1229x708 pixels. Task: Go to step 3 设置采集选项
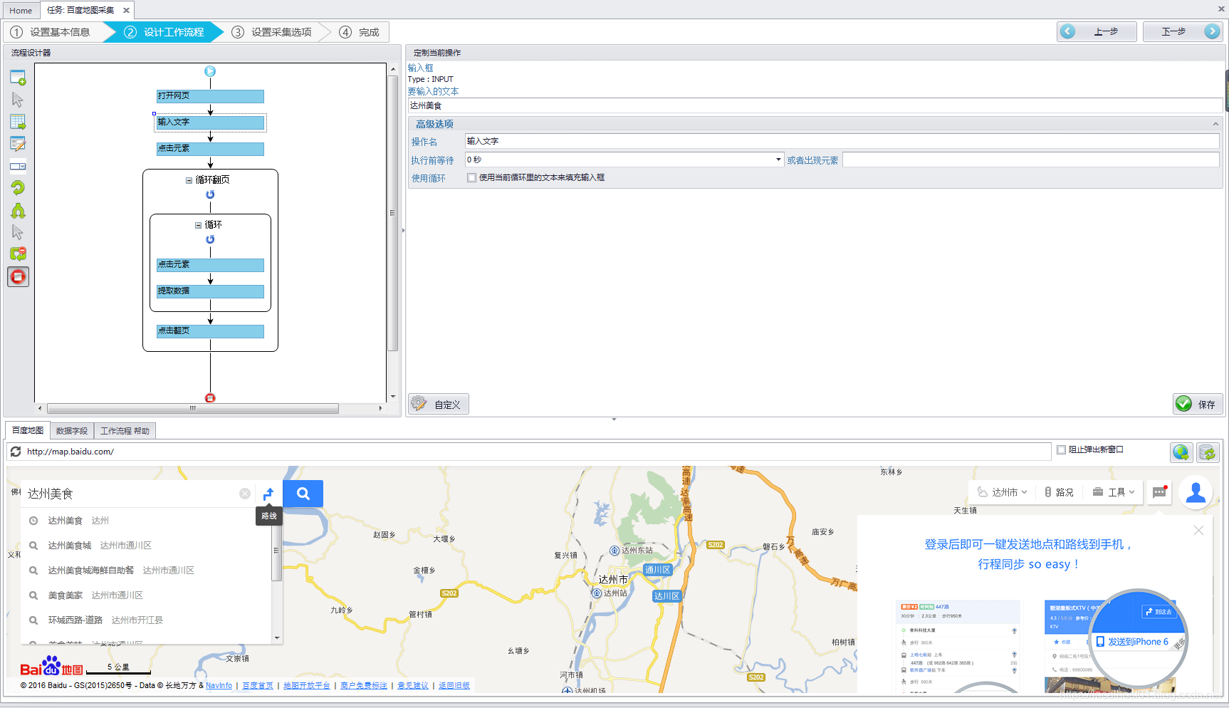click(273, 32)
